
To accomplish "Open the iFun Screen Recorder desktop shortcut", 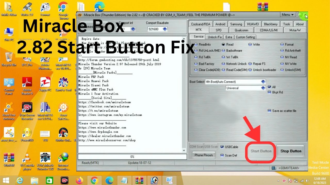I will [27, 111].
